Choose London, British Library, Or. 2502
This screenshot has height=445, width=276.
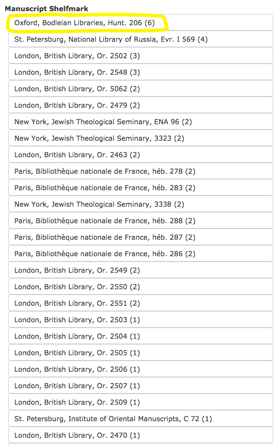pyautogui.click(x=141, y=56)
